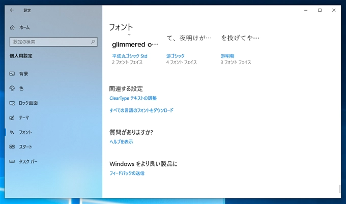Click the テーマ brush icon
Screen dimensions: 346x204
click(12, 118)
